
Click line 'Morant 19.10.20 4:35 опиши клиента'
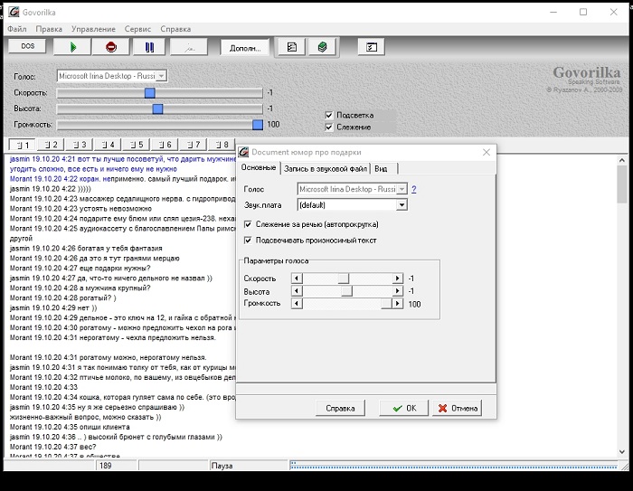(x=70, y=427)
